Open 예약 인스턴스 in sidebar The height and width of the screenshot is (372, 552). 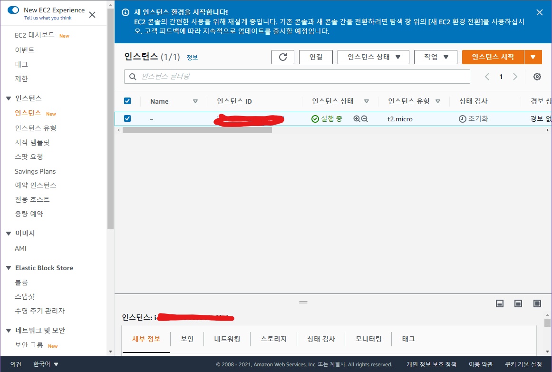pos(36,186)
